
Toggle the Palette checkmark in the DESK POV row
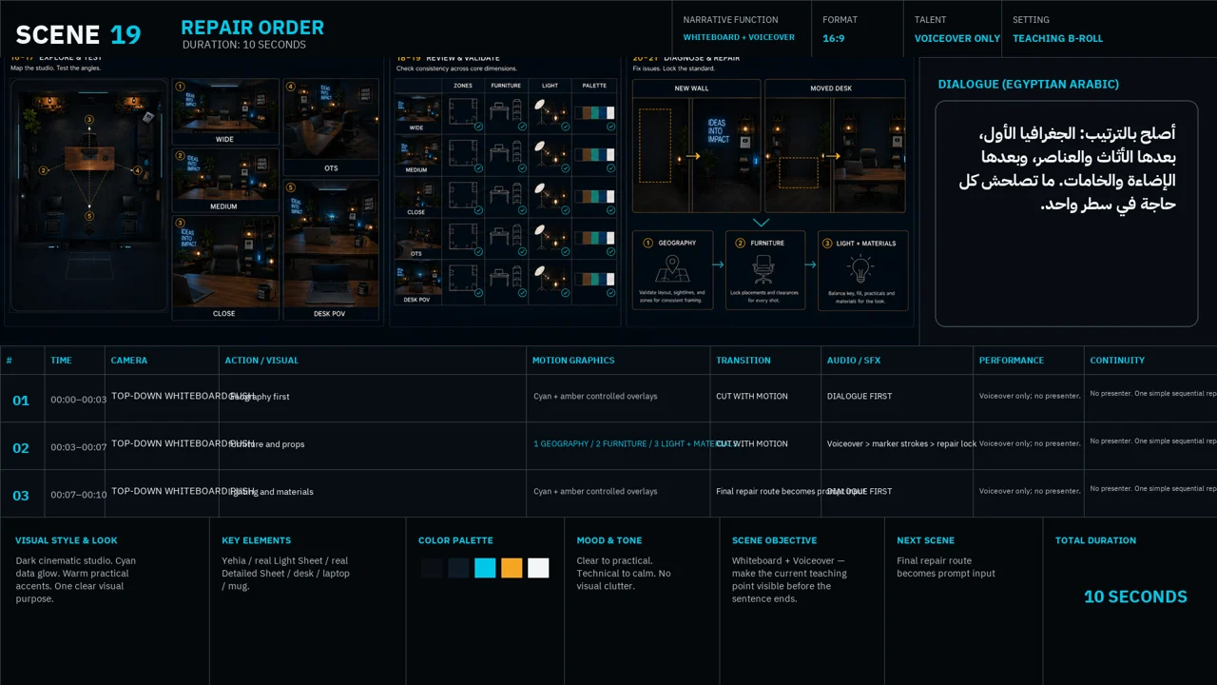click(611, 293)
